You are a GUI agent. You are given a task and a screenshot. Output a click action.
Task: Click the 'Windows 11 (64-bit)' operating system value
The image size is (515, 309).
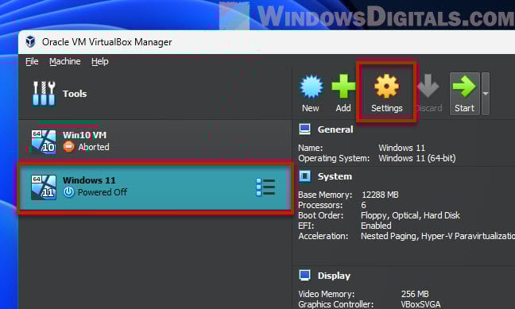click(x=417, y=158)
